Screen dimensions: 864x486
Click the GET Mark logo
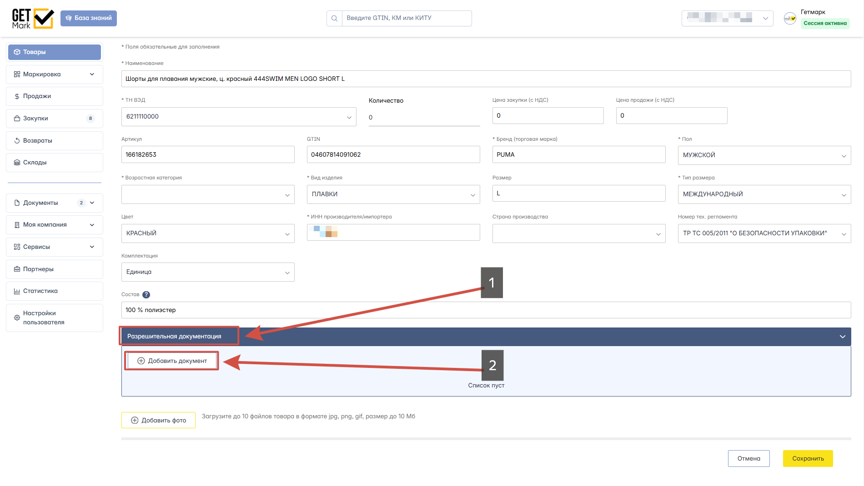pos(33,19)
